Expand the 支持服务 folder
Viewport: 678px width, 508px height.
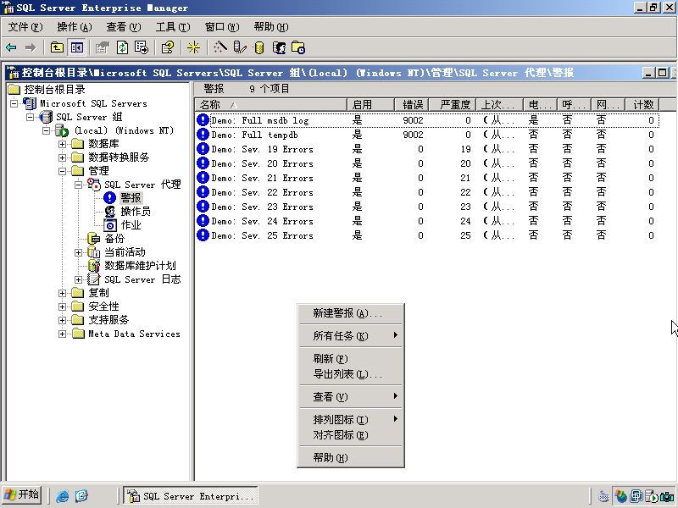(x=62, y=320)
